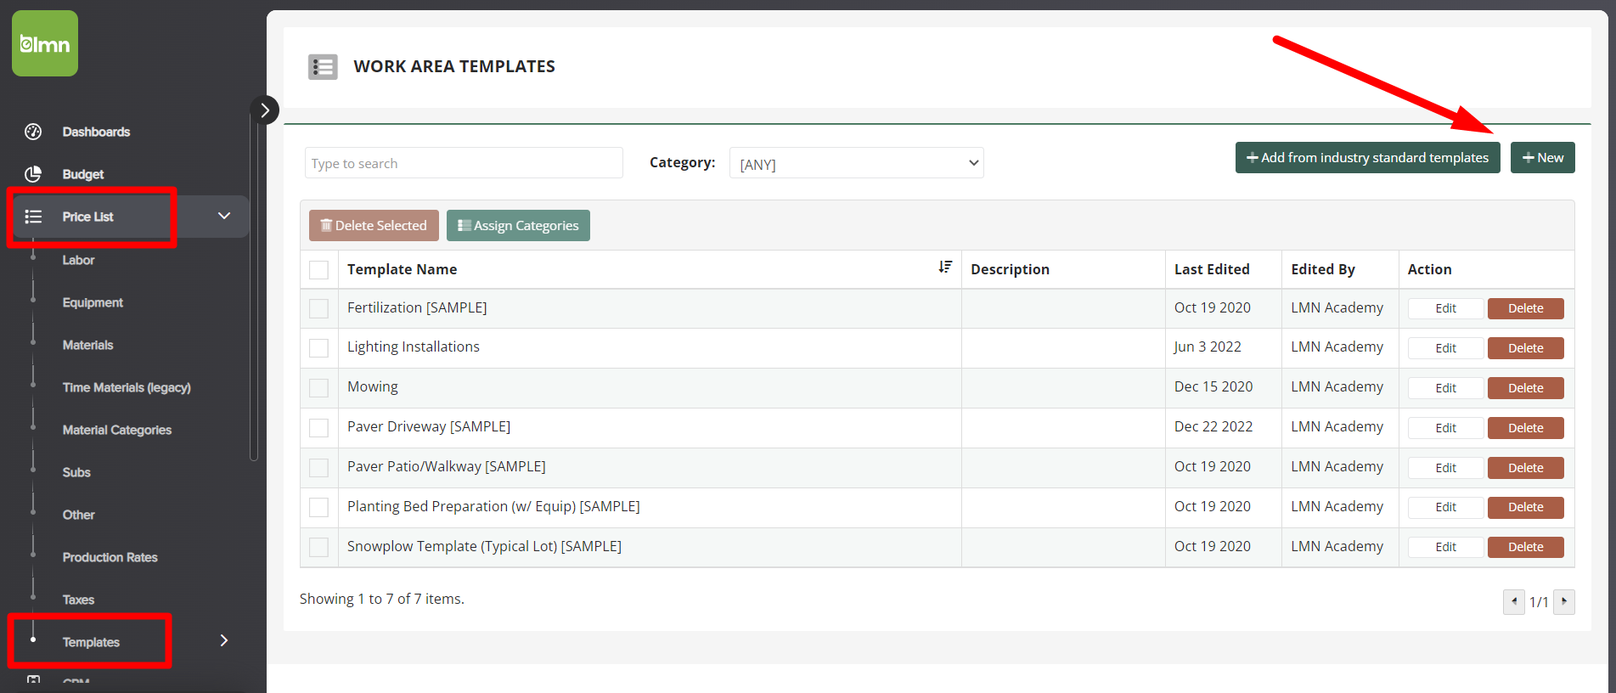Select all templates checkbox in header
Viewport: 1616px width, 693px height.
pyautogui.click(x=318, y=270)
